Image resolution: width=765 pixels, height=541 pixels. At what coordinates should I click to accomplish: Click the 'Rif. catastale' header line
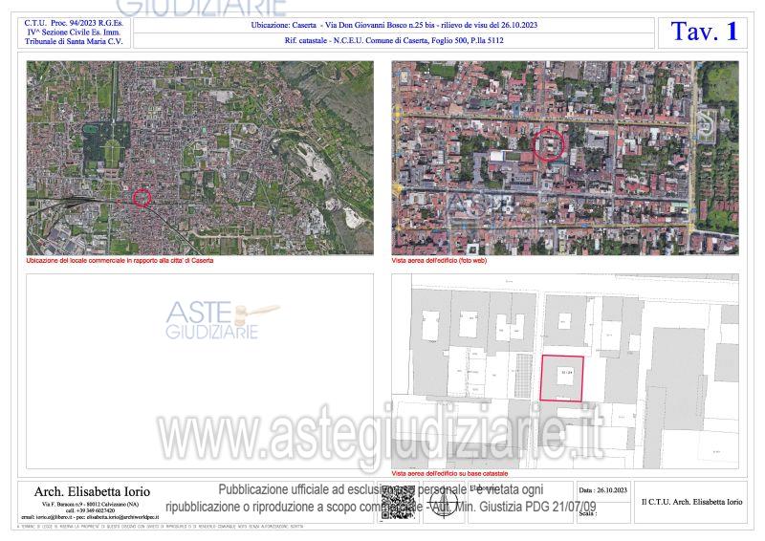coord(395,41)
